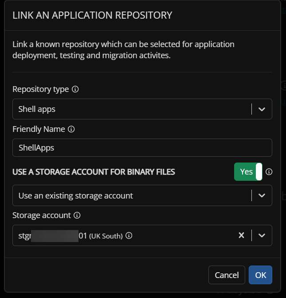Click the Storage account label text
Screen dimensions: 286x298
42,215
